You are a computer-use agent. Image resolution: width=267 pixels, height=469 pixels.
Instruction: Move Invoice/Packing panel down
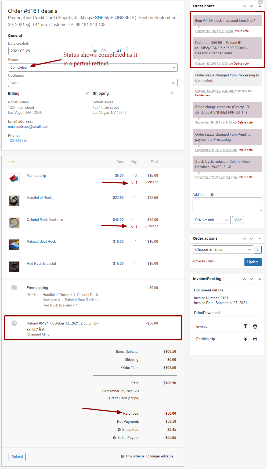pos(251,279)
